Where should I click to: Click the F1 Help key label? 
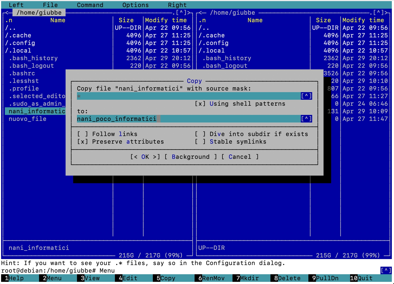16,278
